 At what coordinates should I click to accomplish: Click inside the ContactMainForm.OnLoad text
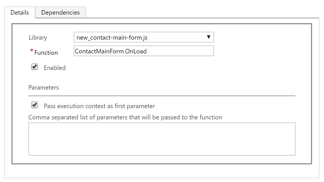111,51
